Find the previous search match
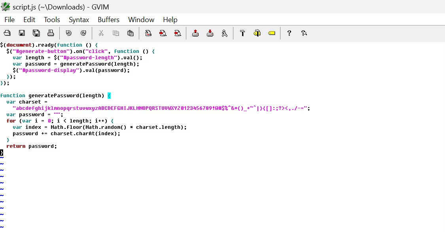Image resolution: width=445 pixels, height=232 pixels. click(177, 33)
